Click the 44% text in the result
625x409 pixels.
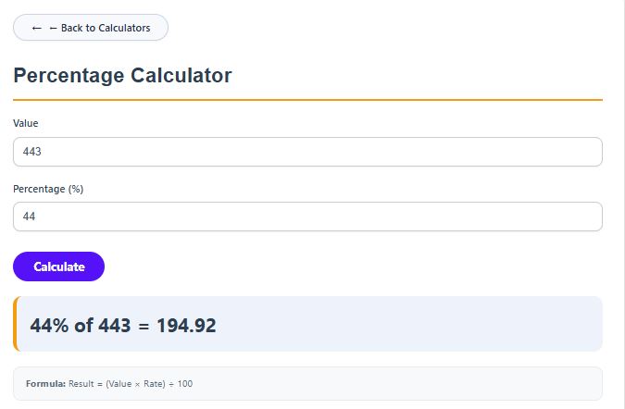50,326
